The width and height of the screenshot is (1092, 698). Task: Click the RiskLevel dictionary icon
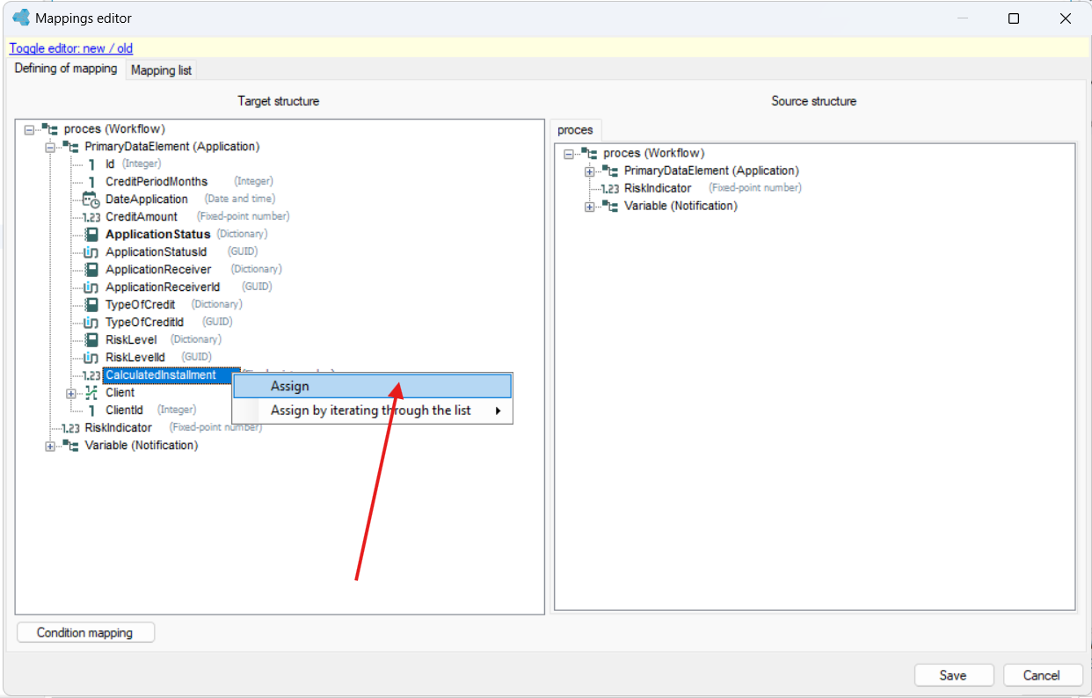point(91,340)
